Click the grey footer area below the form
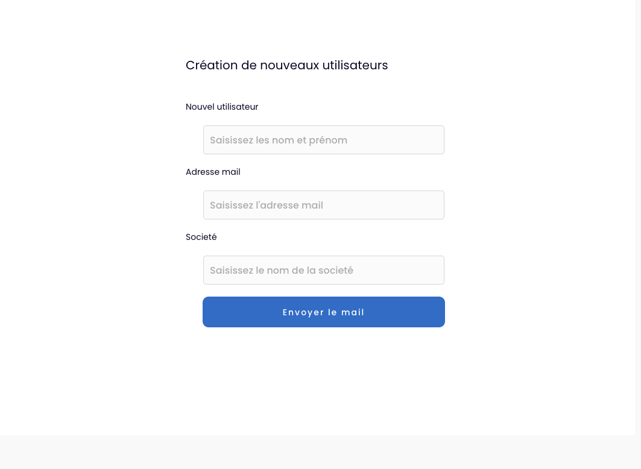Image resolution: width=641 pixels, height=469 pixels. tap(321, 452)
